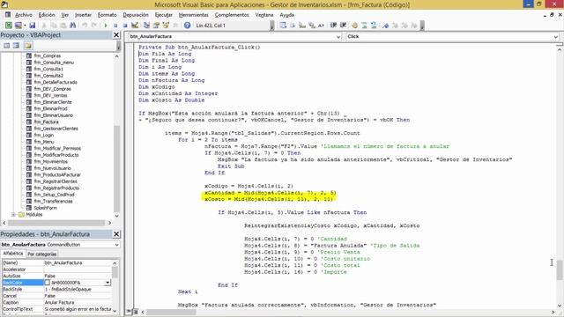Open the Insertar menu

[x=83, y=15]
